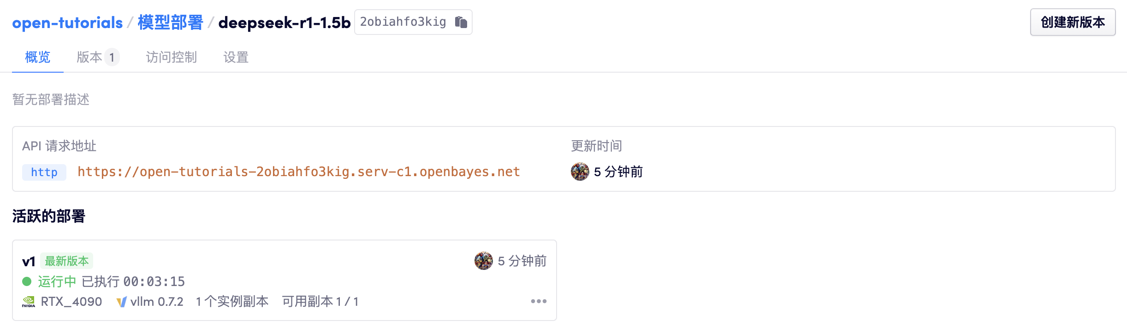Click the NVIDIA GPU icon next to RTX_4090
Image resolution: width=1127 pixels, height=332 pixels.
(x=30, y=302)
